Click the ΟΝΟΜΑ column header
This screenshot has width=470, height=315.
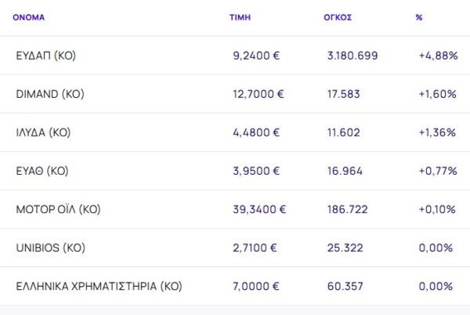coord(30,16)
